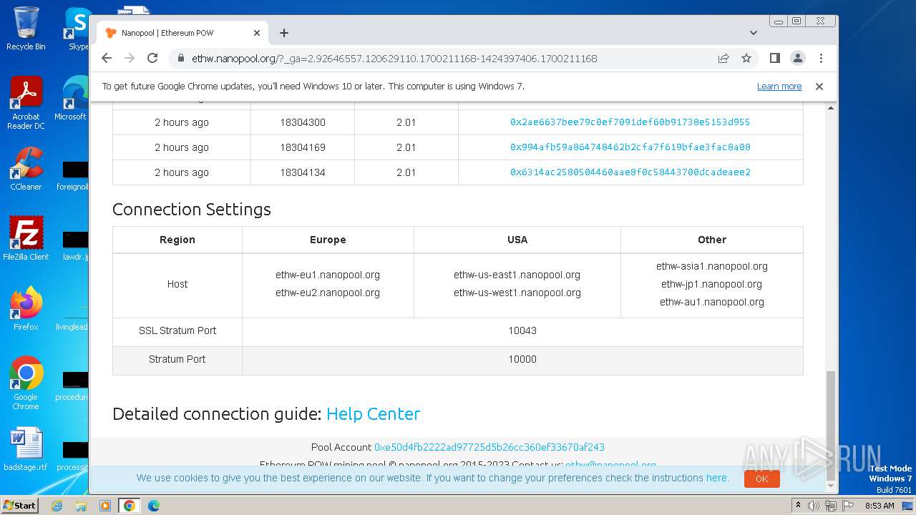Image resolution: width=916 pixels, height=515 pixels.
Task: Open cookie instructions 'here' link
Action: click(716, 478)
